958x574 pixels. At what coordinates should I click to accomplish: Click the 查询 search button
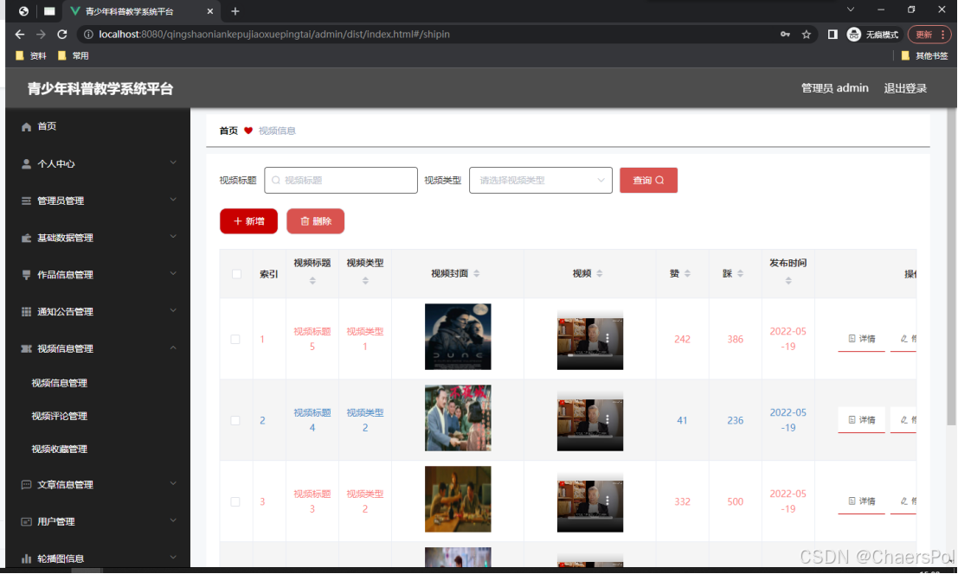[648, 180]
